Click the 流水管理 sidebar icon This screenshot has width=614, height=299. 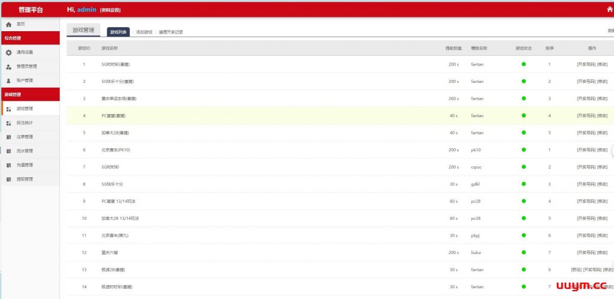(x=8, y=151)
